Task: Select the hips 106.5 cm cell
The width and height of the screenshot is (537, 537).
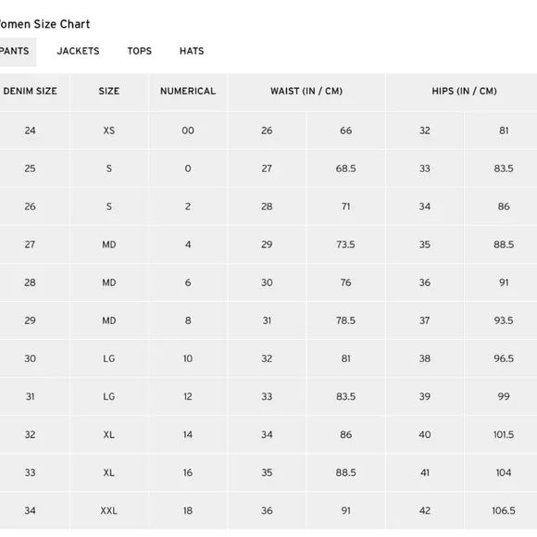Action: pyautogui.click(x=504, y=511)
